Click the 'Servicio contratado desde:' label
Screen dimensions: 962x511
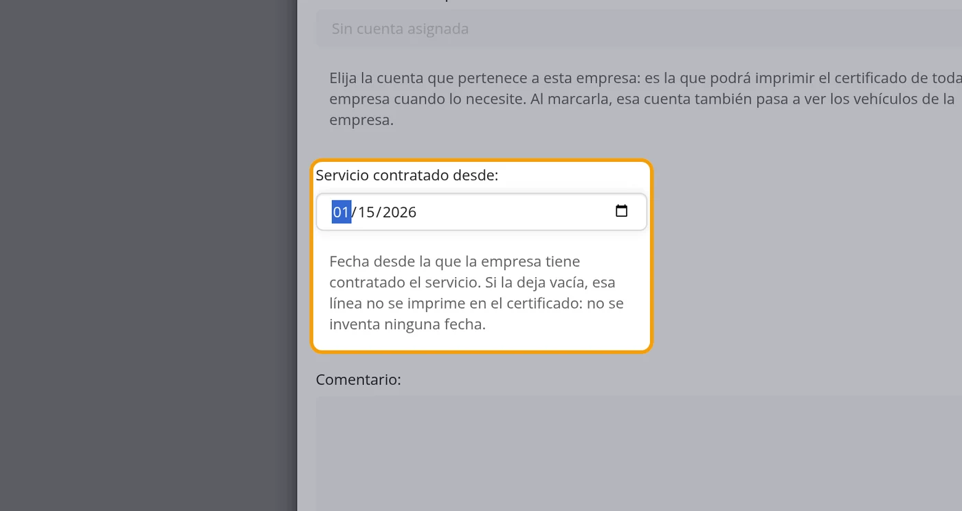coord(407,175)
